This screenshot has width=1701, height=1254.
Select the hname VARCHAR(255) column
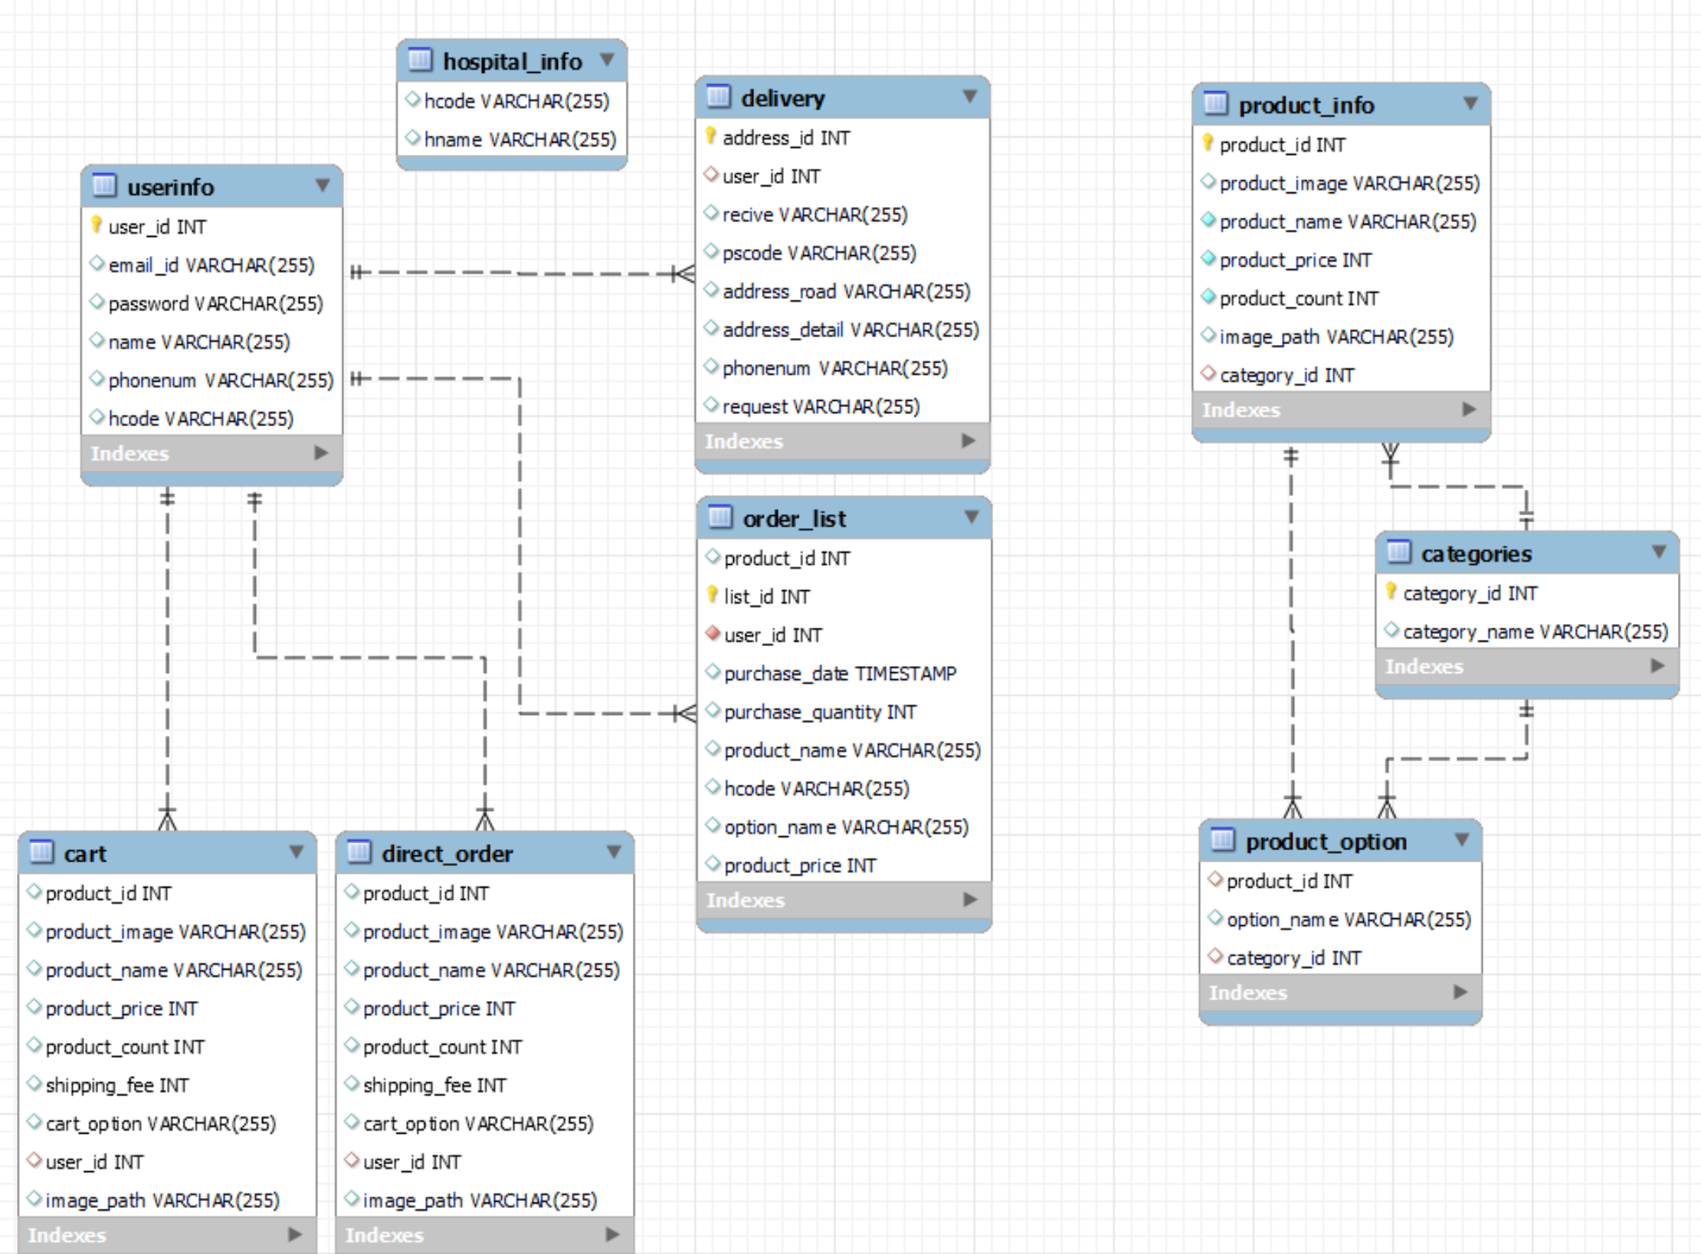[519, 140]
